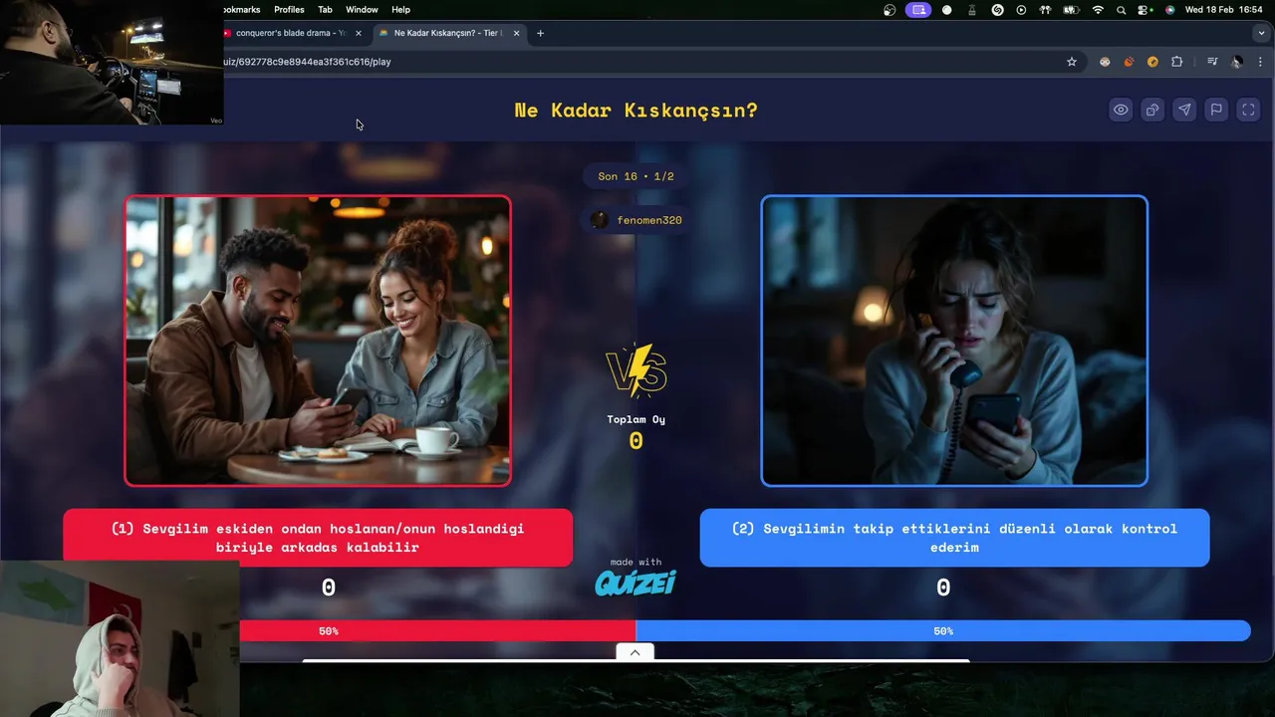The width and height of the screenshot is (1275, 717).
Task: Open Spotlight search in menu bar
Action: point(1121,10)
